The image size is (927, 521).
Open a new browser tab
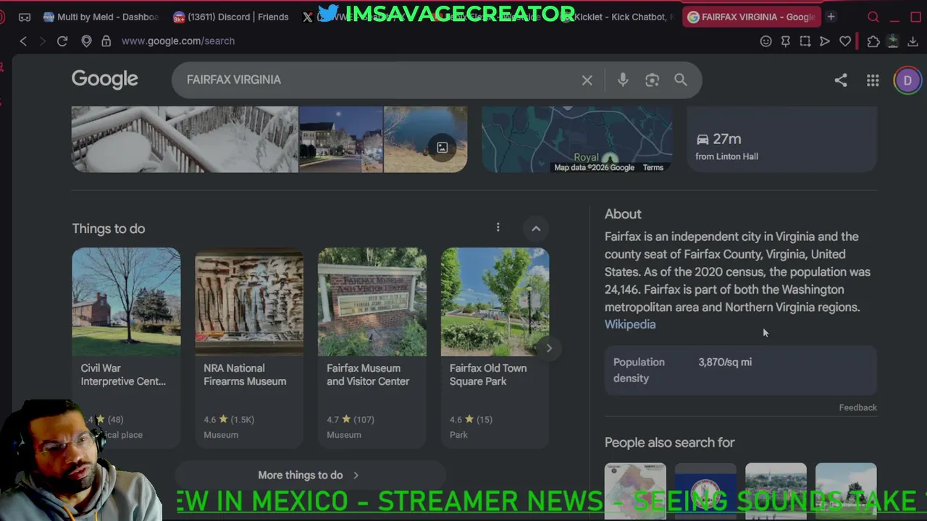831,17
